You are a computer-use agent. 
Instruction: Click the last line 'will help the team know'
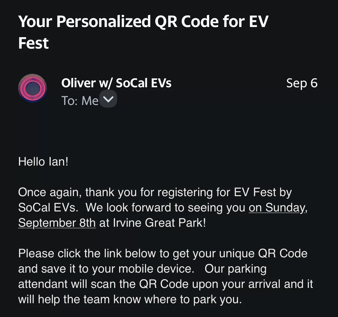click(130, 299)
